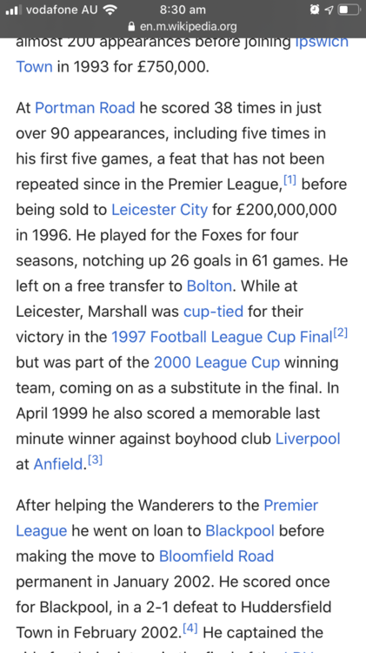Image resolution: width=366 pixels, height=653 pixels.
Task: Open the Blackpool link
Action: coord(240,531)
